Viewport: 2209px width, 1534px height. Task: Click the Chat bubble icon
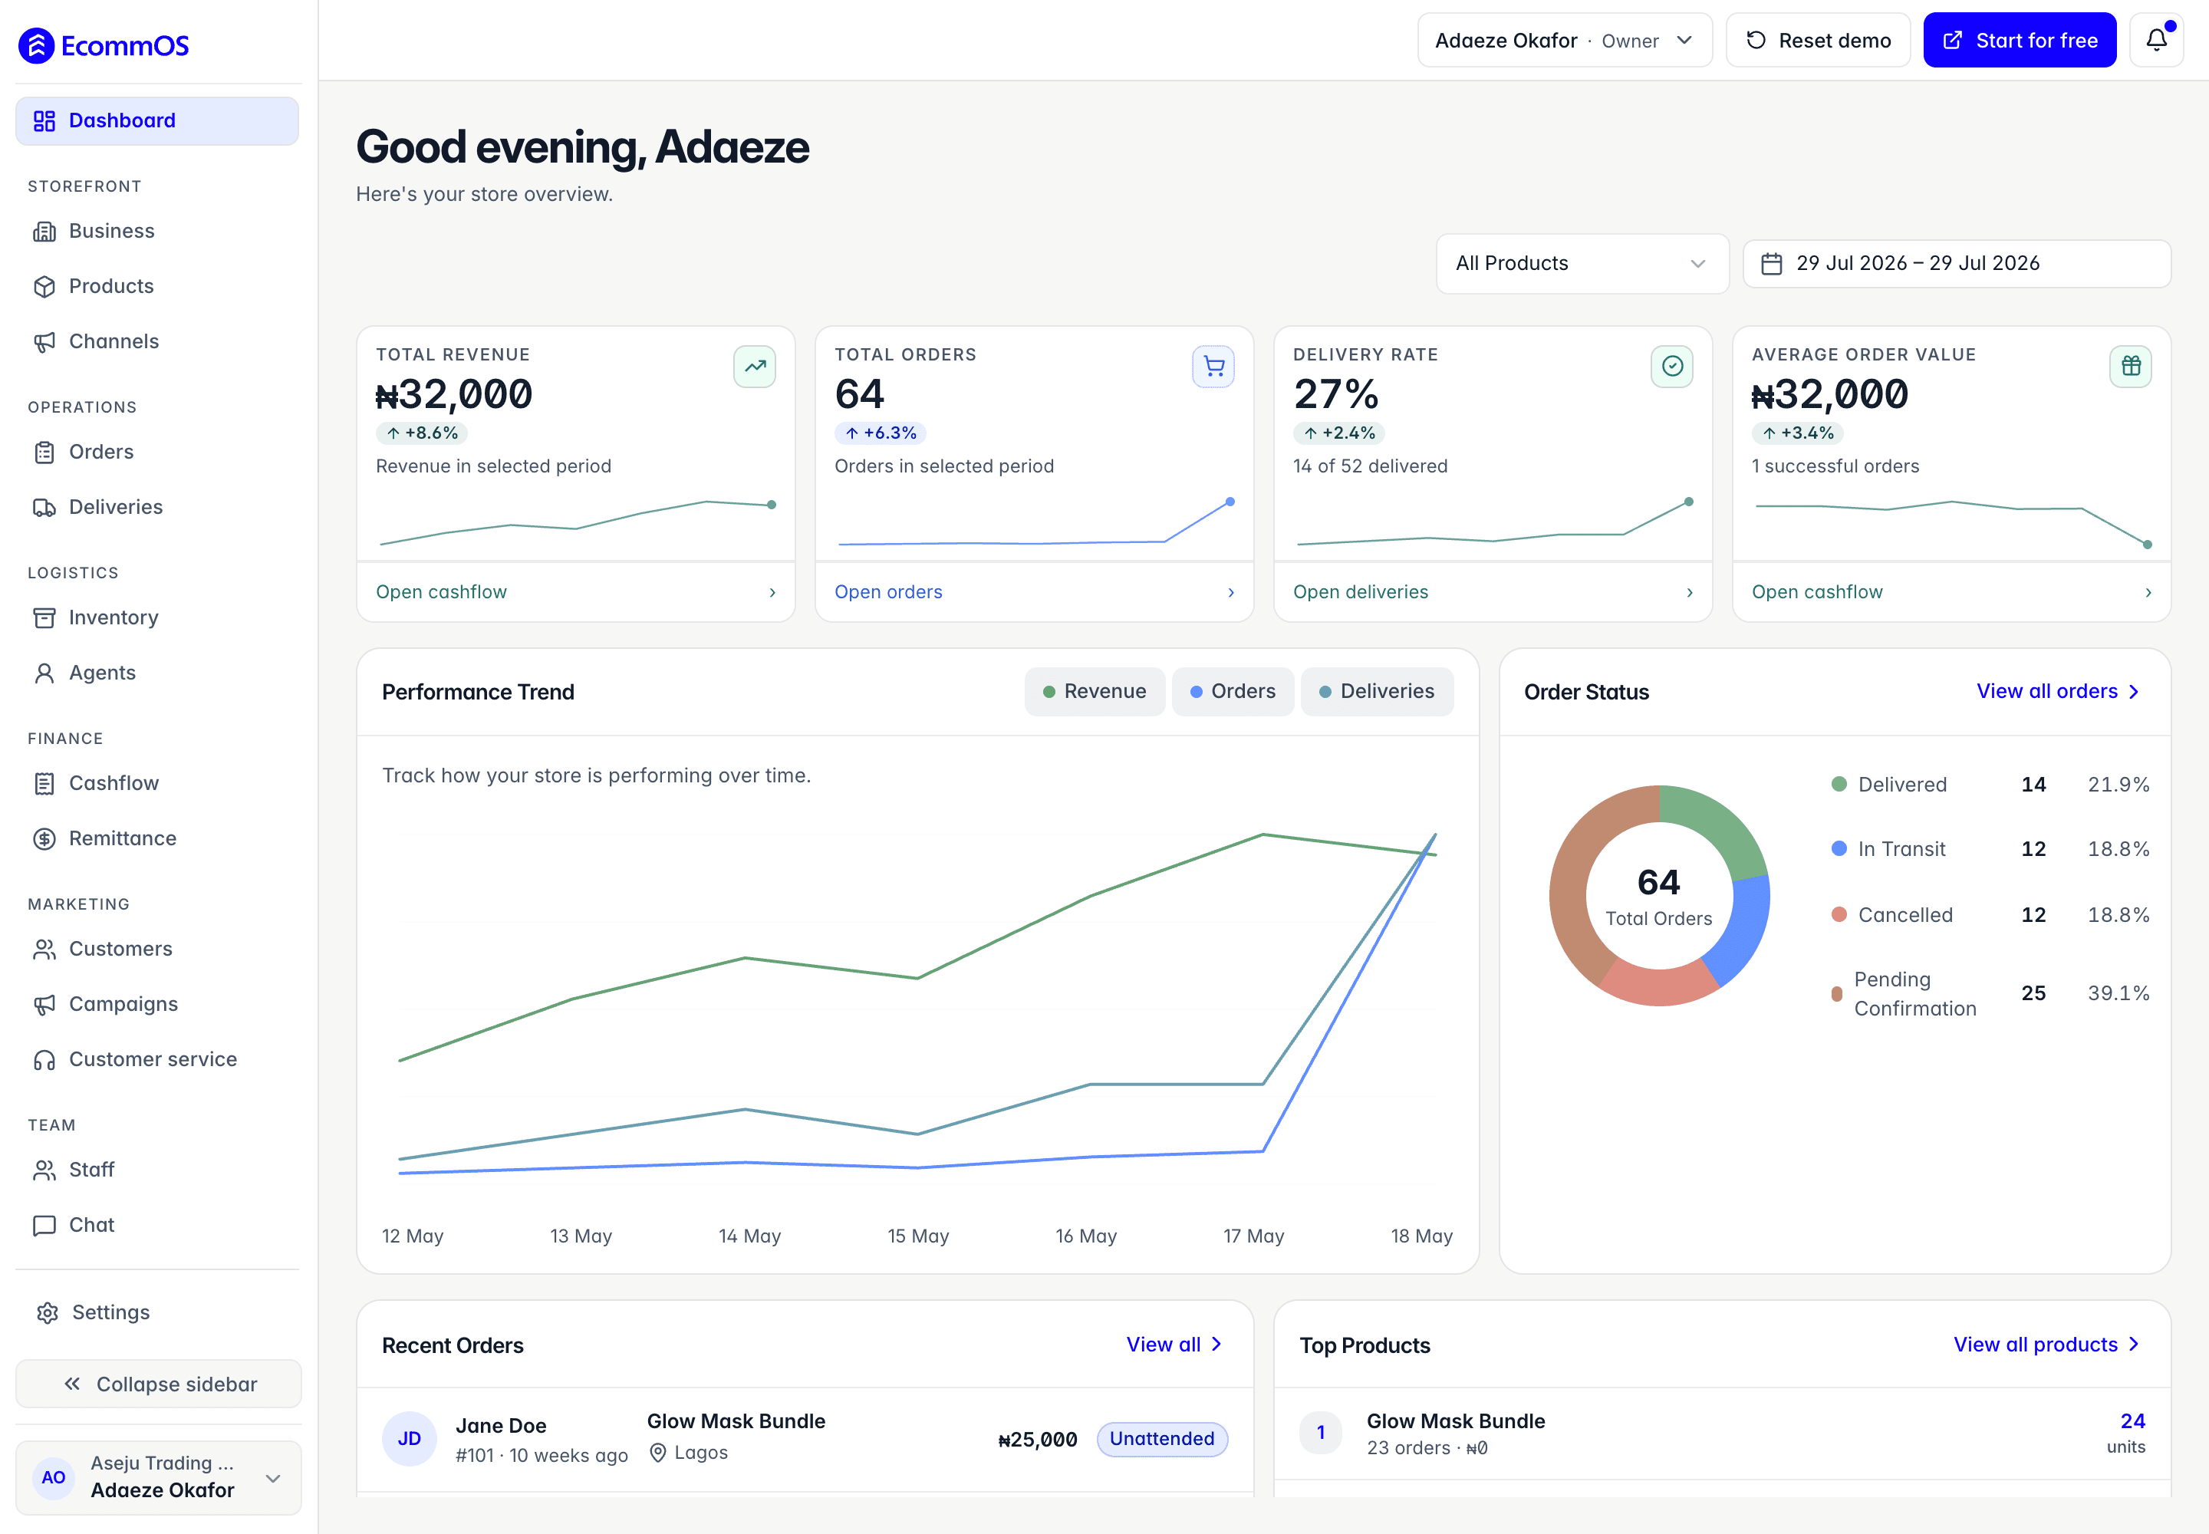coord(44,1226)
